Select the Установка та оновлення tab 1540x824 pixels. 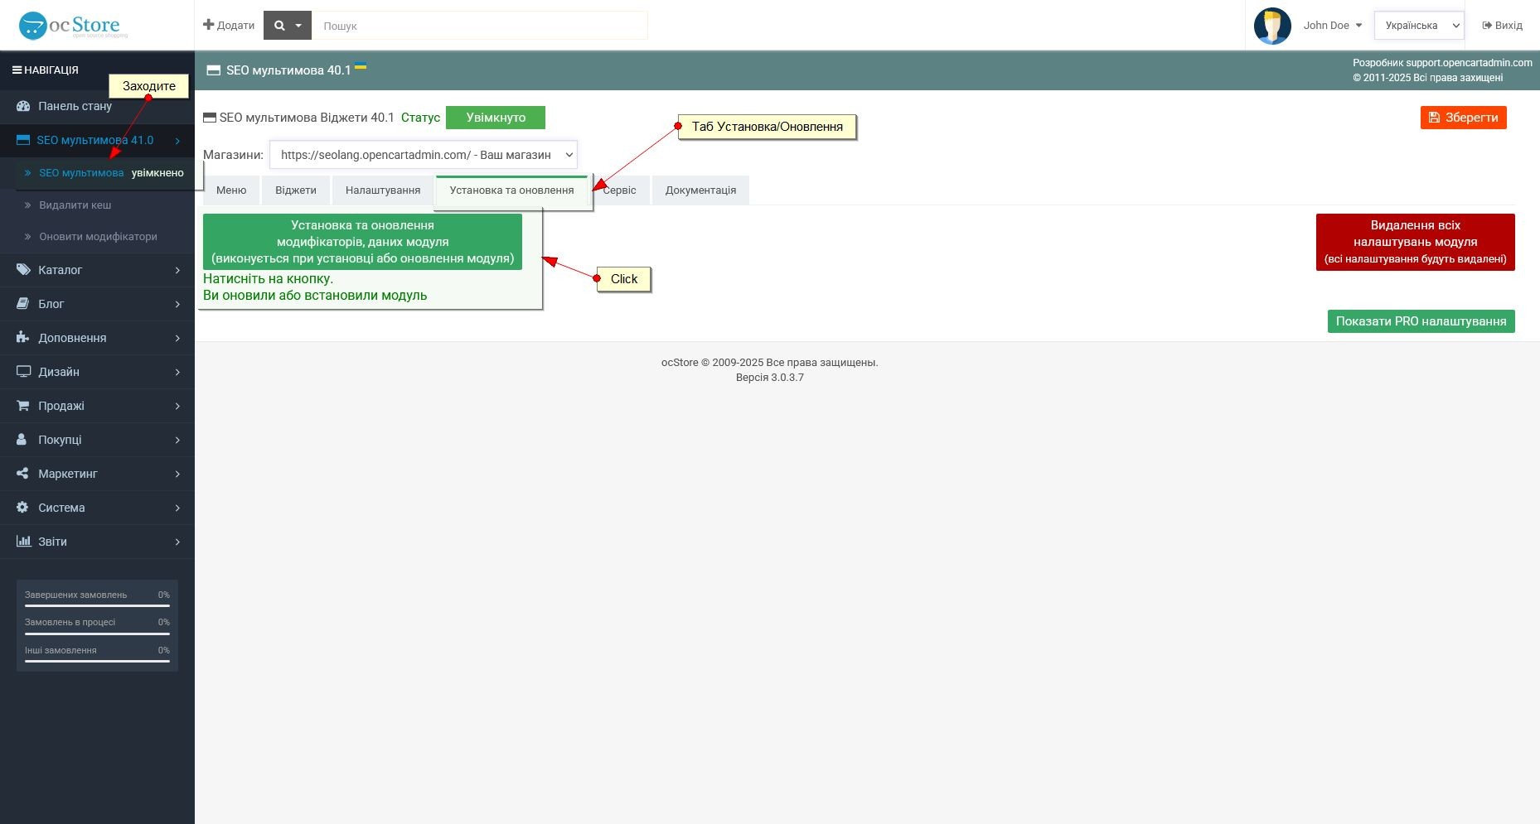(x=511, y=190)
